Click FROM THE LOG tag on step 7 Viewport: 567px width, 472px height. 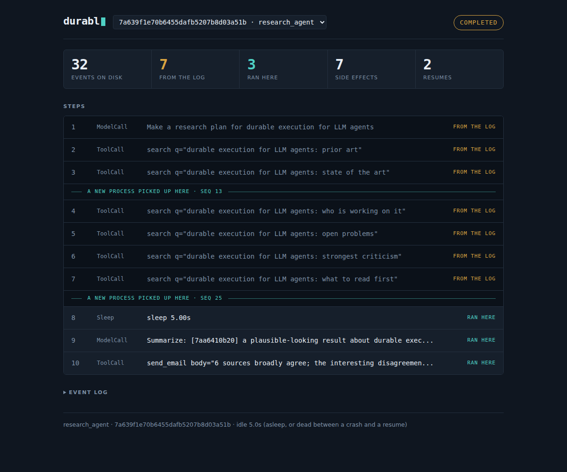coord(474,278)
